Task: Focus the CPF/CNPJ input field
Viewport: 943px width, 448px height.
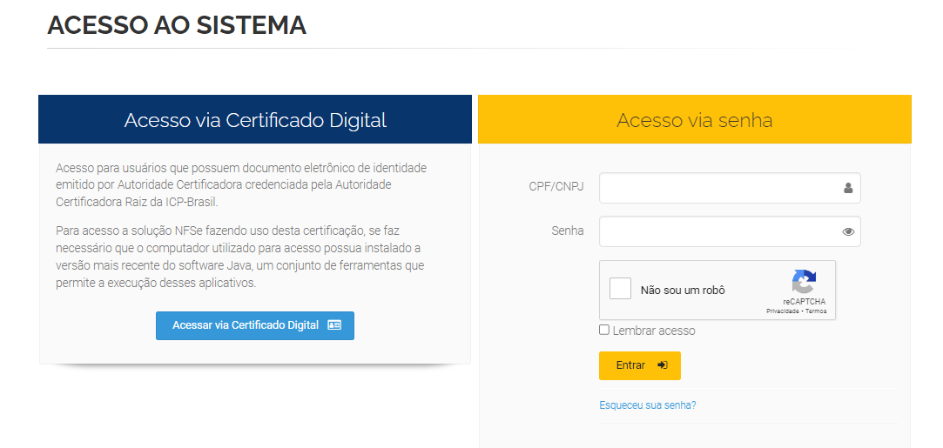Action: [730, 188]
